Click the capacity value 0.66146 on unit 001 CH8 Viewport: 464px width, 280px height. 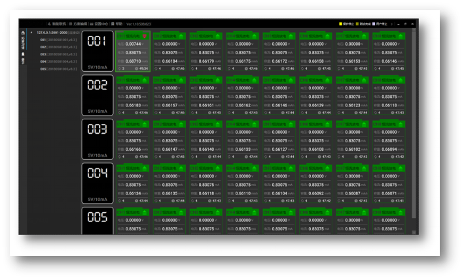click(389, 61)
